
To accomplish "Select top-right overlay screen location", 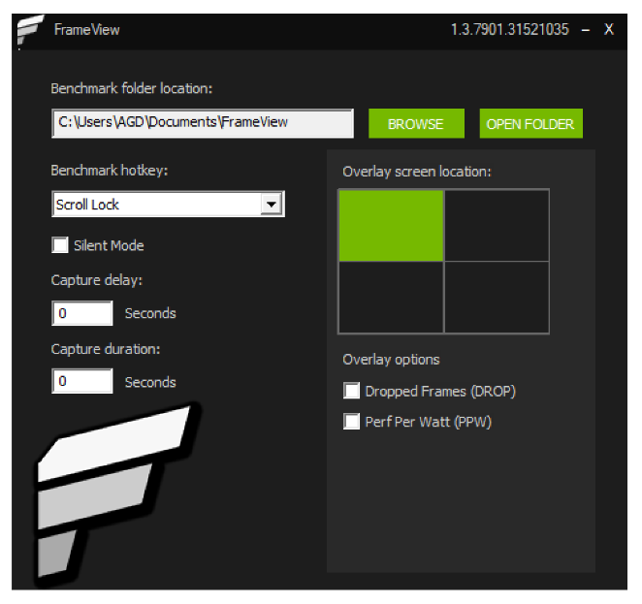I will 497,226.
